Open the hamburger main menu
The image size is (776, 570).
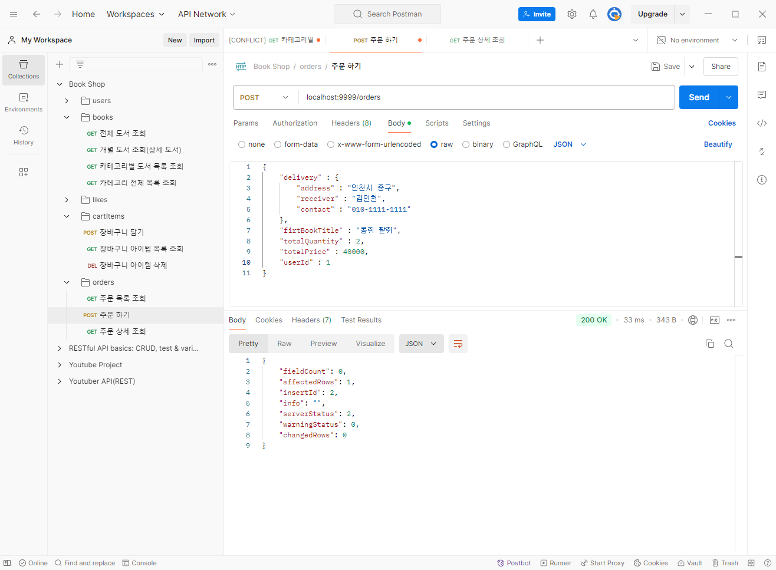point(14,14)
